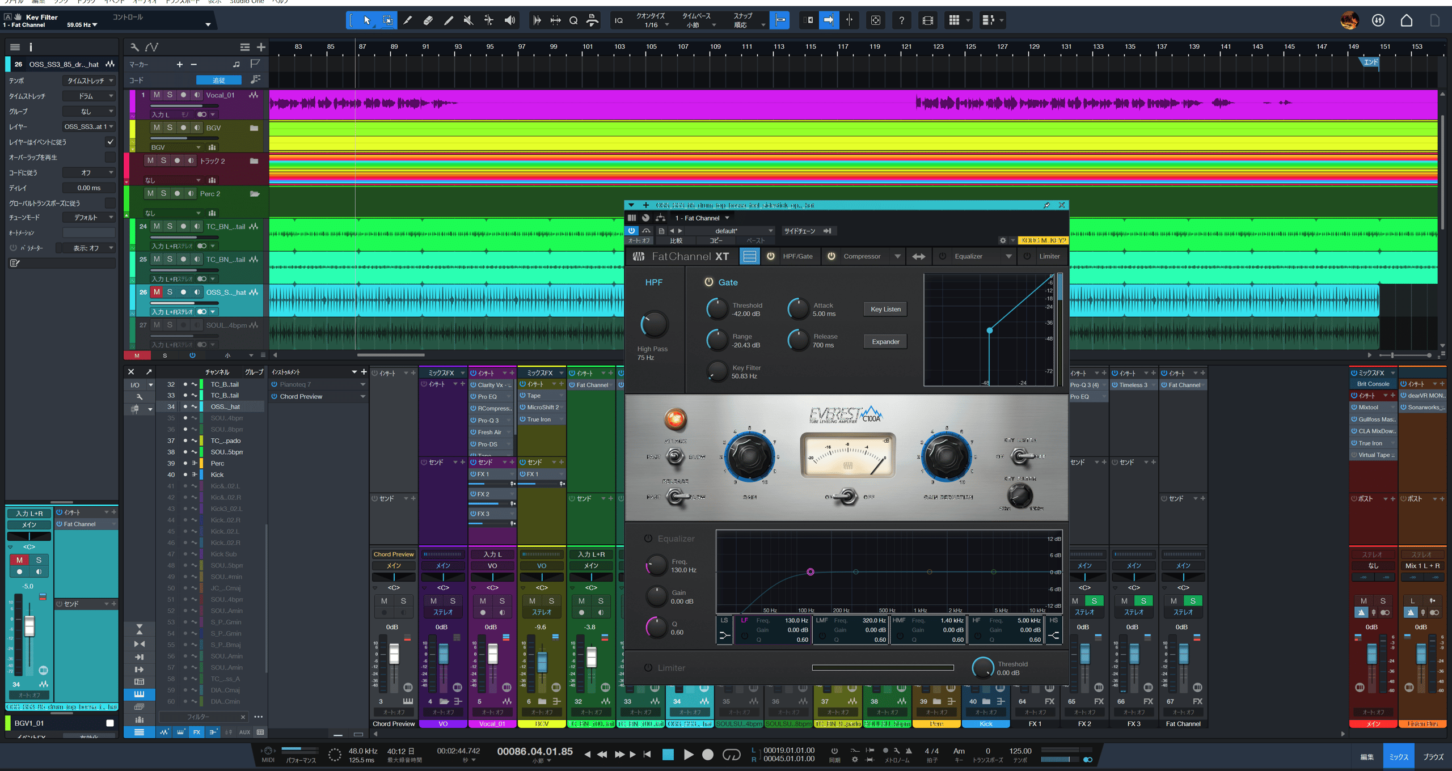Open the question mark help icon
Screen dimensions: 1452x771
[901, 20]
